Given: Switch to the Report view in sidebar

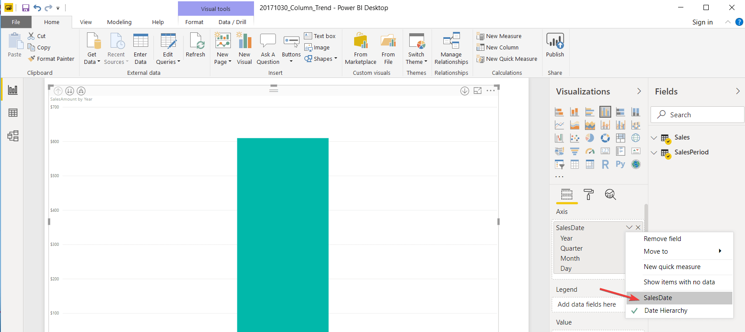Looking at the screenshot, I should [x=13, y=90].
